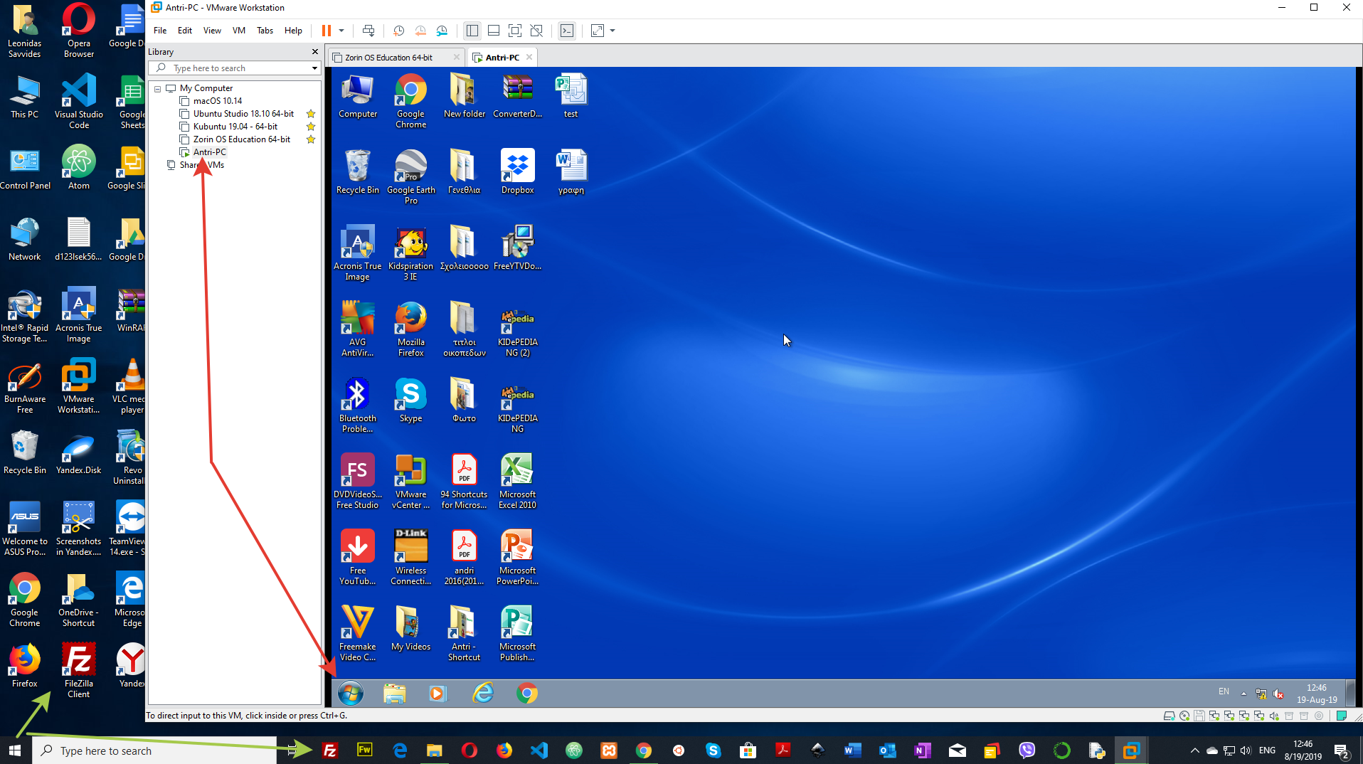Take a snapshot of this virtual machine
The height and width of the screenshot is (764, 1363).
tap(399, 31)
